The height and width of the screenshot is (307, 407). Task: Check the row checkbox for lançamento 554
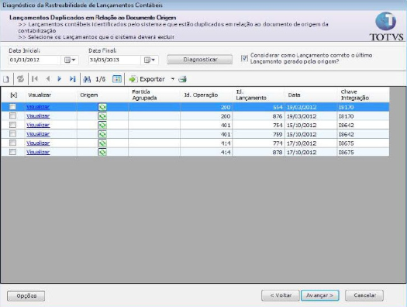(12, 107)
